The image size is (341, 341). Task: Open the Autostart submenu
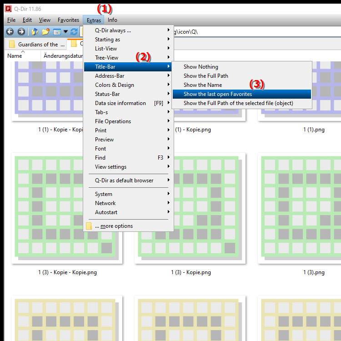click(129, 212)
